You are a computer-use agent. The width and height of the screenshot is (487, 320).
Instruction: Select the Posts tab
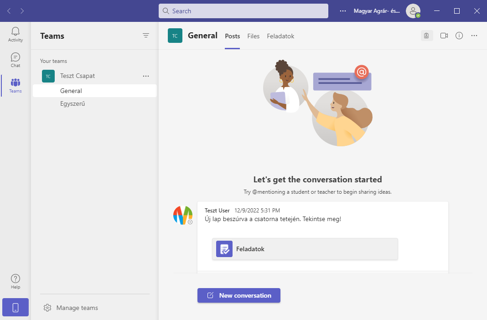tap(232, 36)
